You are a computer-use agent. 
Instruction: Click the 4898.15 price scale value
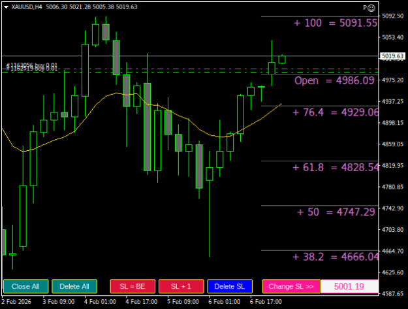point(392,123)
